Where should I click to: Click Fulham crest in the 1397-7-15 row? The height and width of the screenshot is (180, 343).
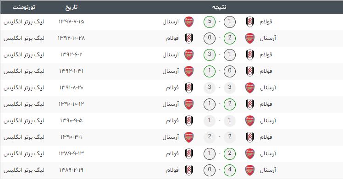(250, 22)
